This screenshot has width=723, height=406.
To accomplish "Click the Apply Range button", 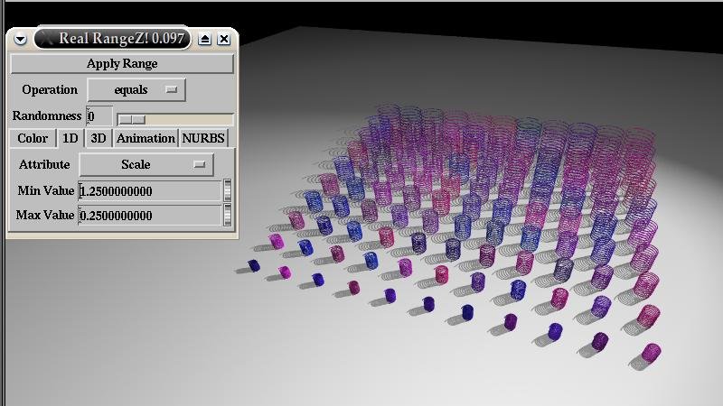I will coord(122,63).
